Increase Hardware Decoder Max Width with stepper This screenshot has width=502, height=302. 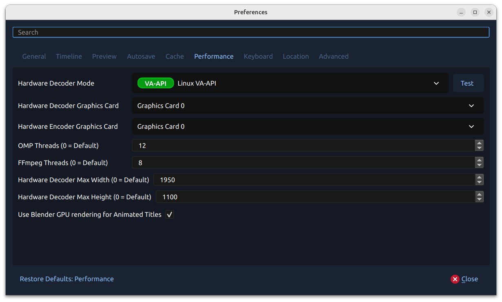click(479, 177)
